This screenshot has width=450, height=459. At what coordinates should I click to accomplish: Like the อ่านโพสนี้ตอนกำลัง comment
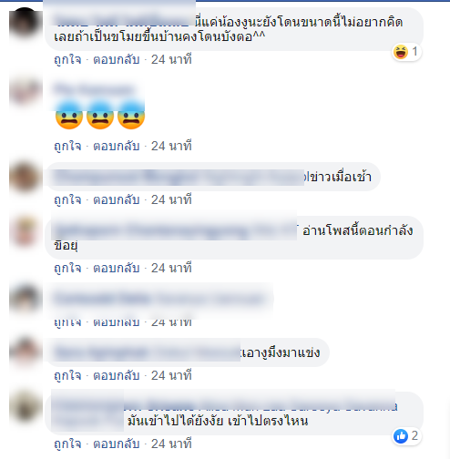coord(67,268)
